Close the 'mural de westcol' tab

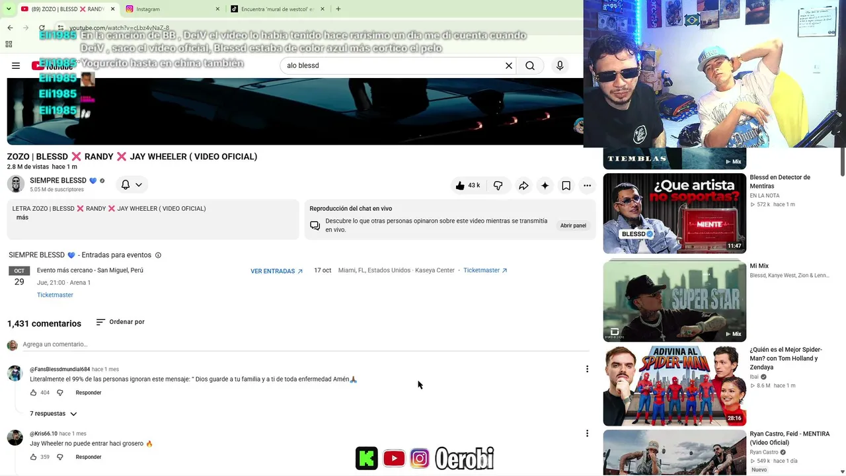coord(324,9)
